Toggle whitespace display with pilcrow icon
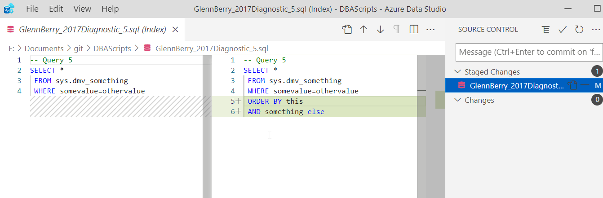Viewport: 603px width, 198px height. [397, 29]
